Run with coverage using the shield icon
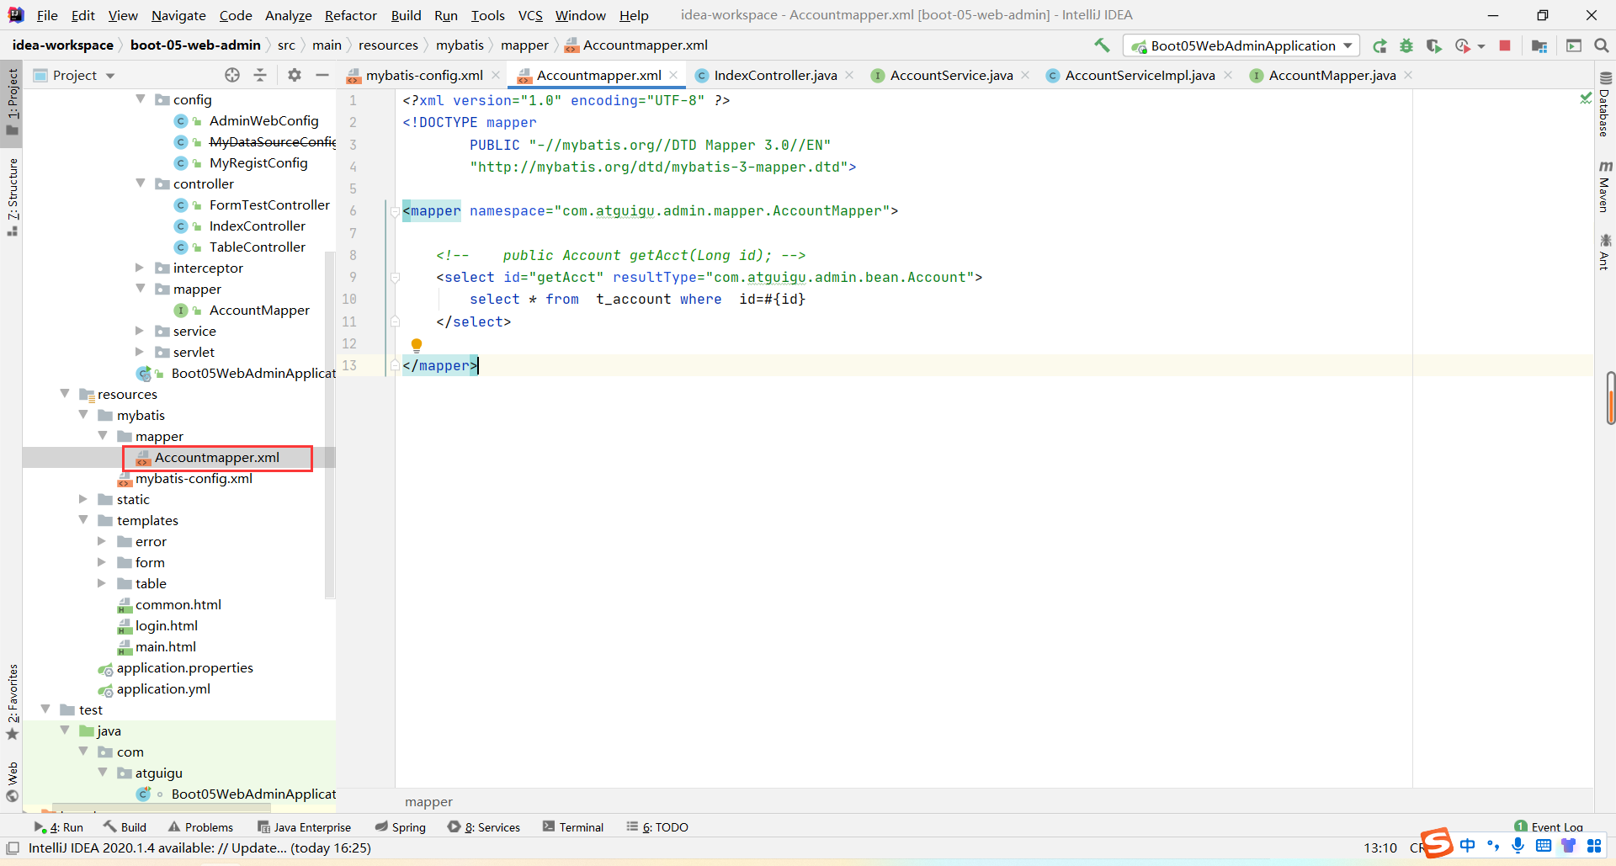Viewport: 1616px width, 866px height. (1433, 46)
